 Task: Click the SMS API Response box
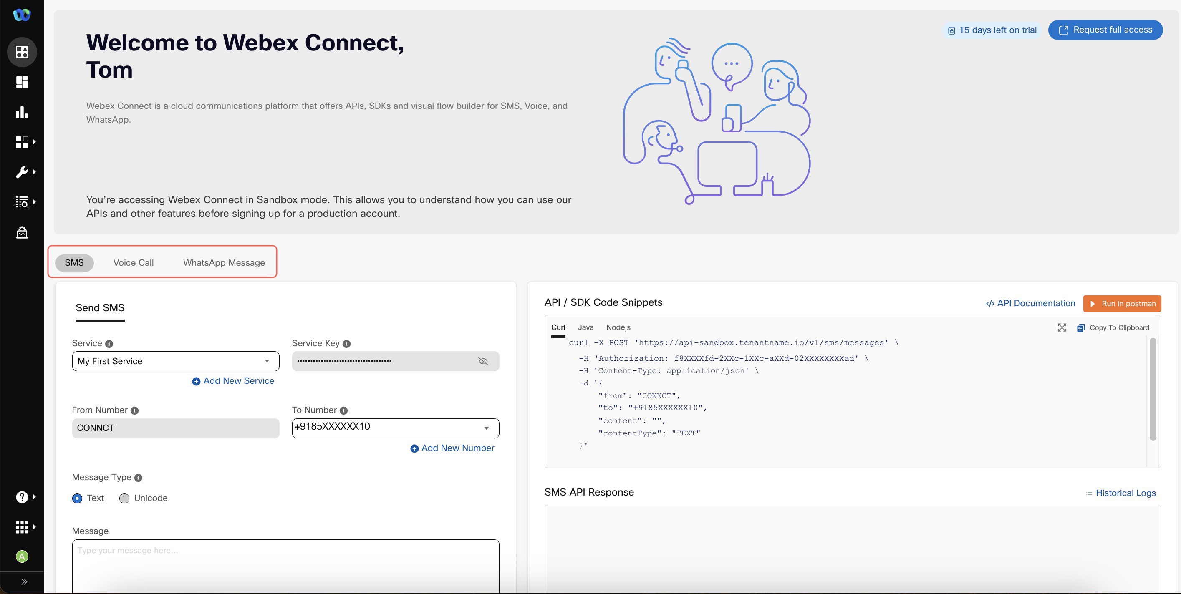[x=852, y=549]
